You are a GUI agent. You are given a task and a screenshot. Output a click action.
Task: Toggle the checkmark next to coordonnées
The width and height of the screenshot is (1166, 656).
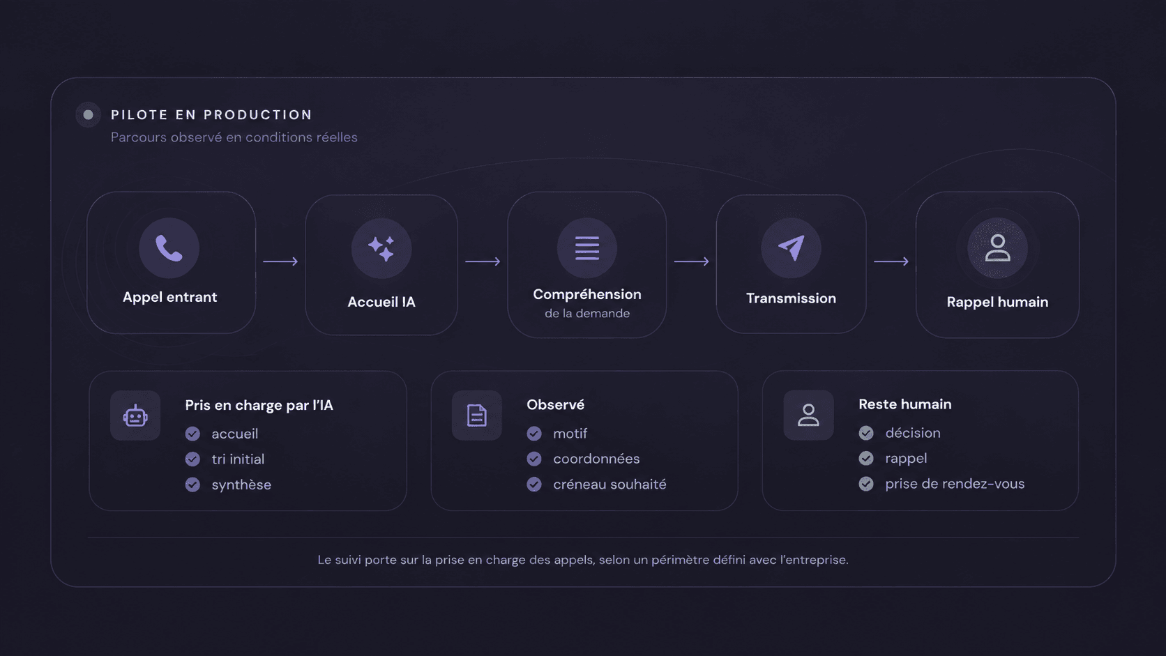[x=534, y=459]
